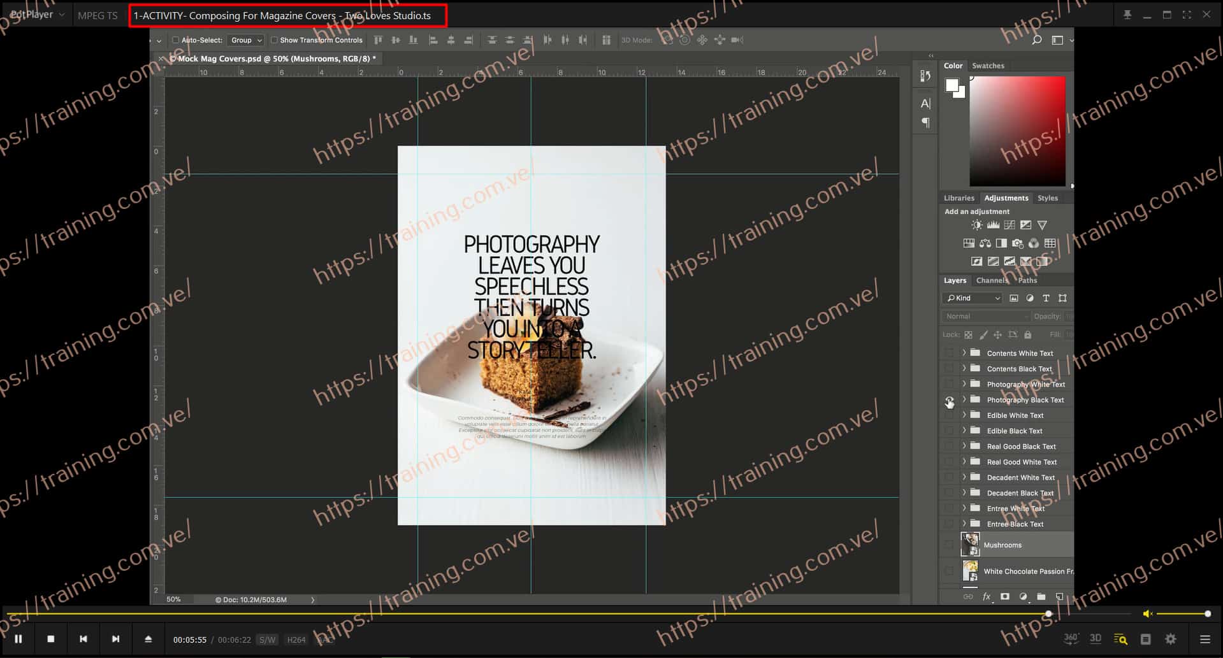Click the layer effects fx icon
The height and width of the screenshot is (658, 1223).
click(x=987, y=597)
